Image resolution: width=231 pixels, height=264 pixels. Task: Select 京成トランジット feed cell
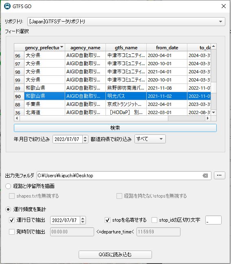(126, 104)
